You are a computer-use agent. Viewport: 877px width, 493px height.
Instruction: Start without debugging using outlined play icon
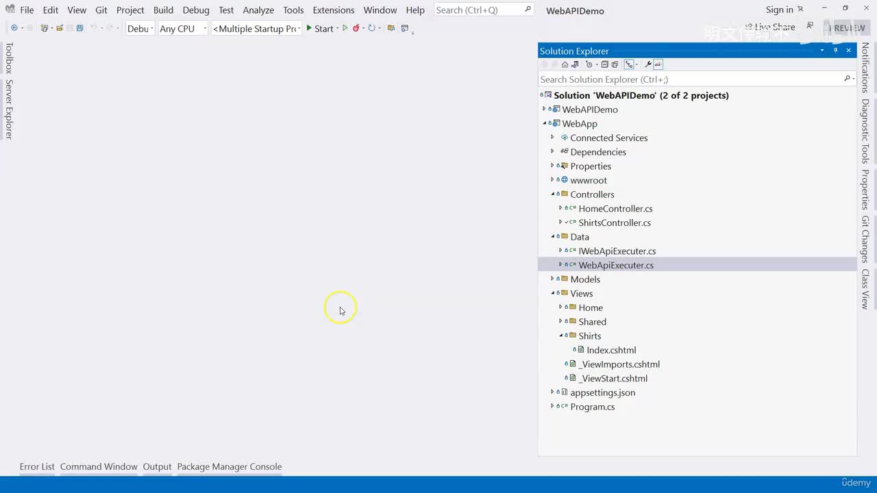[x=345, y=28]
